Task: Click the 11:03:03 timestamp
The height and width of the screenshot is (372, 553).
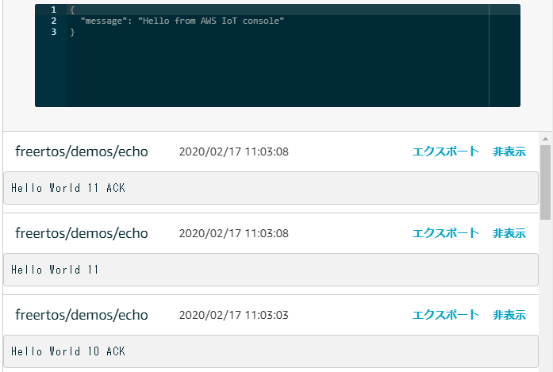Action: 233,315
